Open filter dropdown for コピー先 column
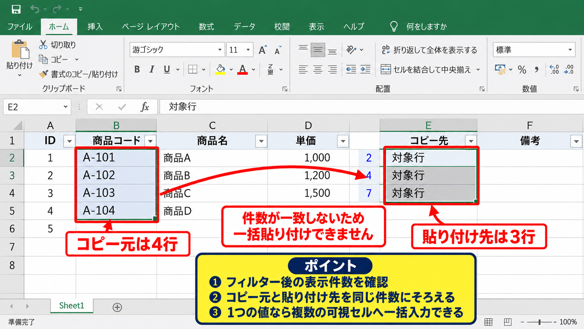584x329 pixels. (471, 141)
